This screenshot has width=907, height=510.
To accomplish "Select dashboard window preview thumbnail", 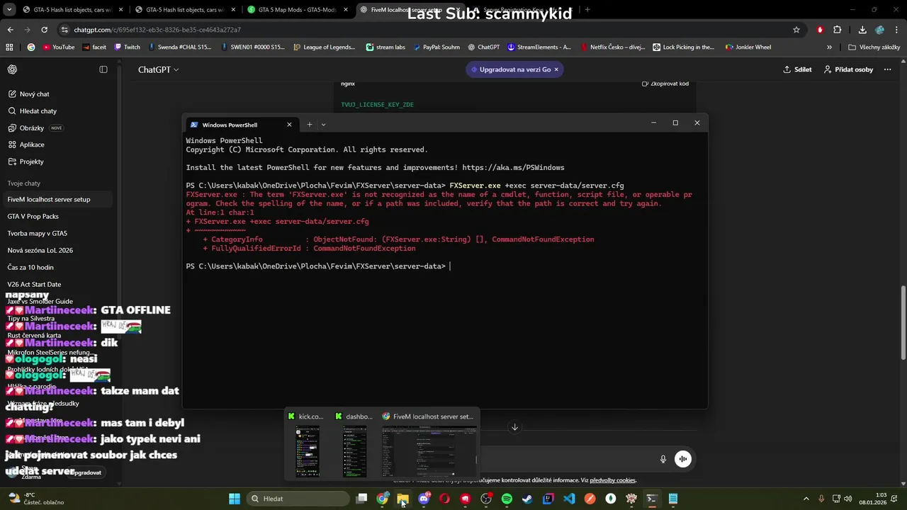I will [x=354, y=444].
